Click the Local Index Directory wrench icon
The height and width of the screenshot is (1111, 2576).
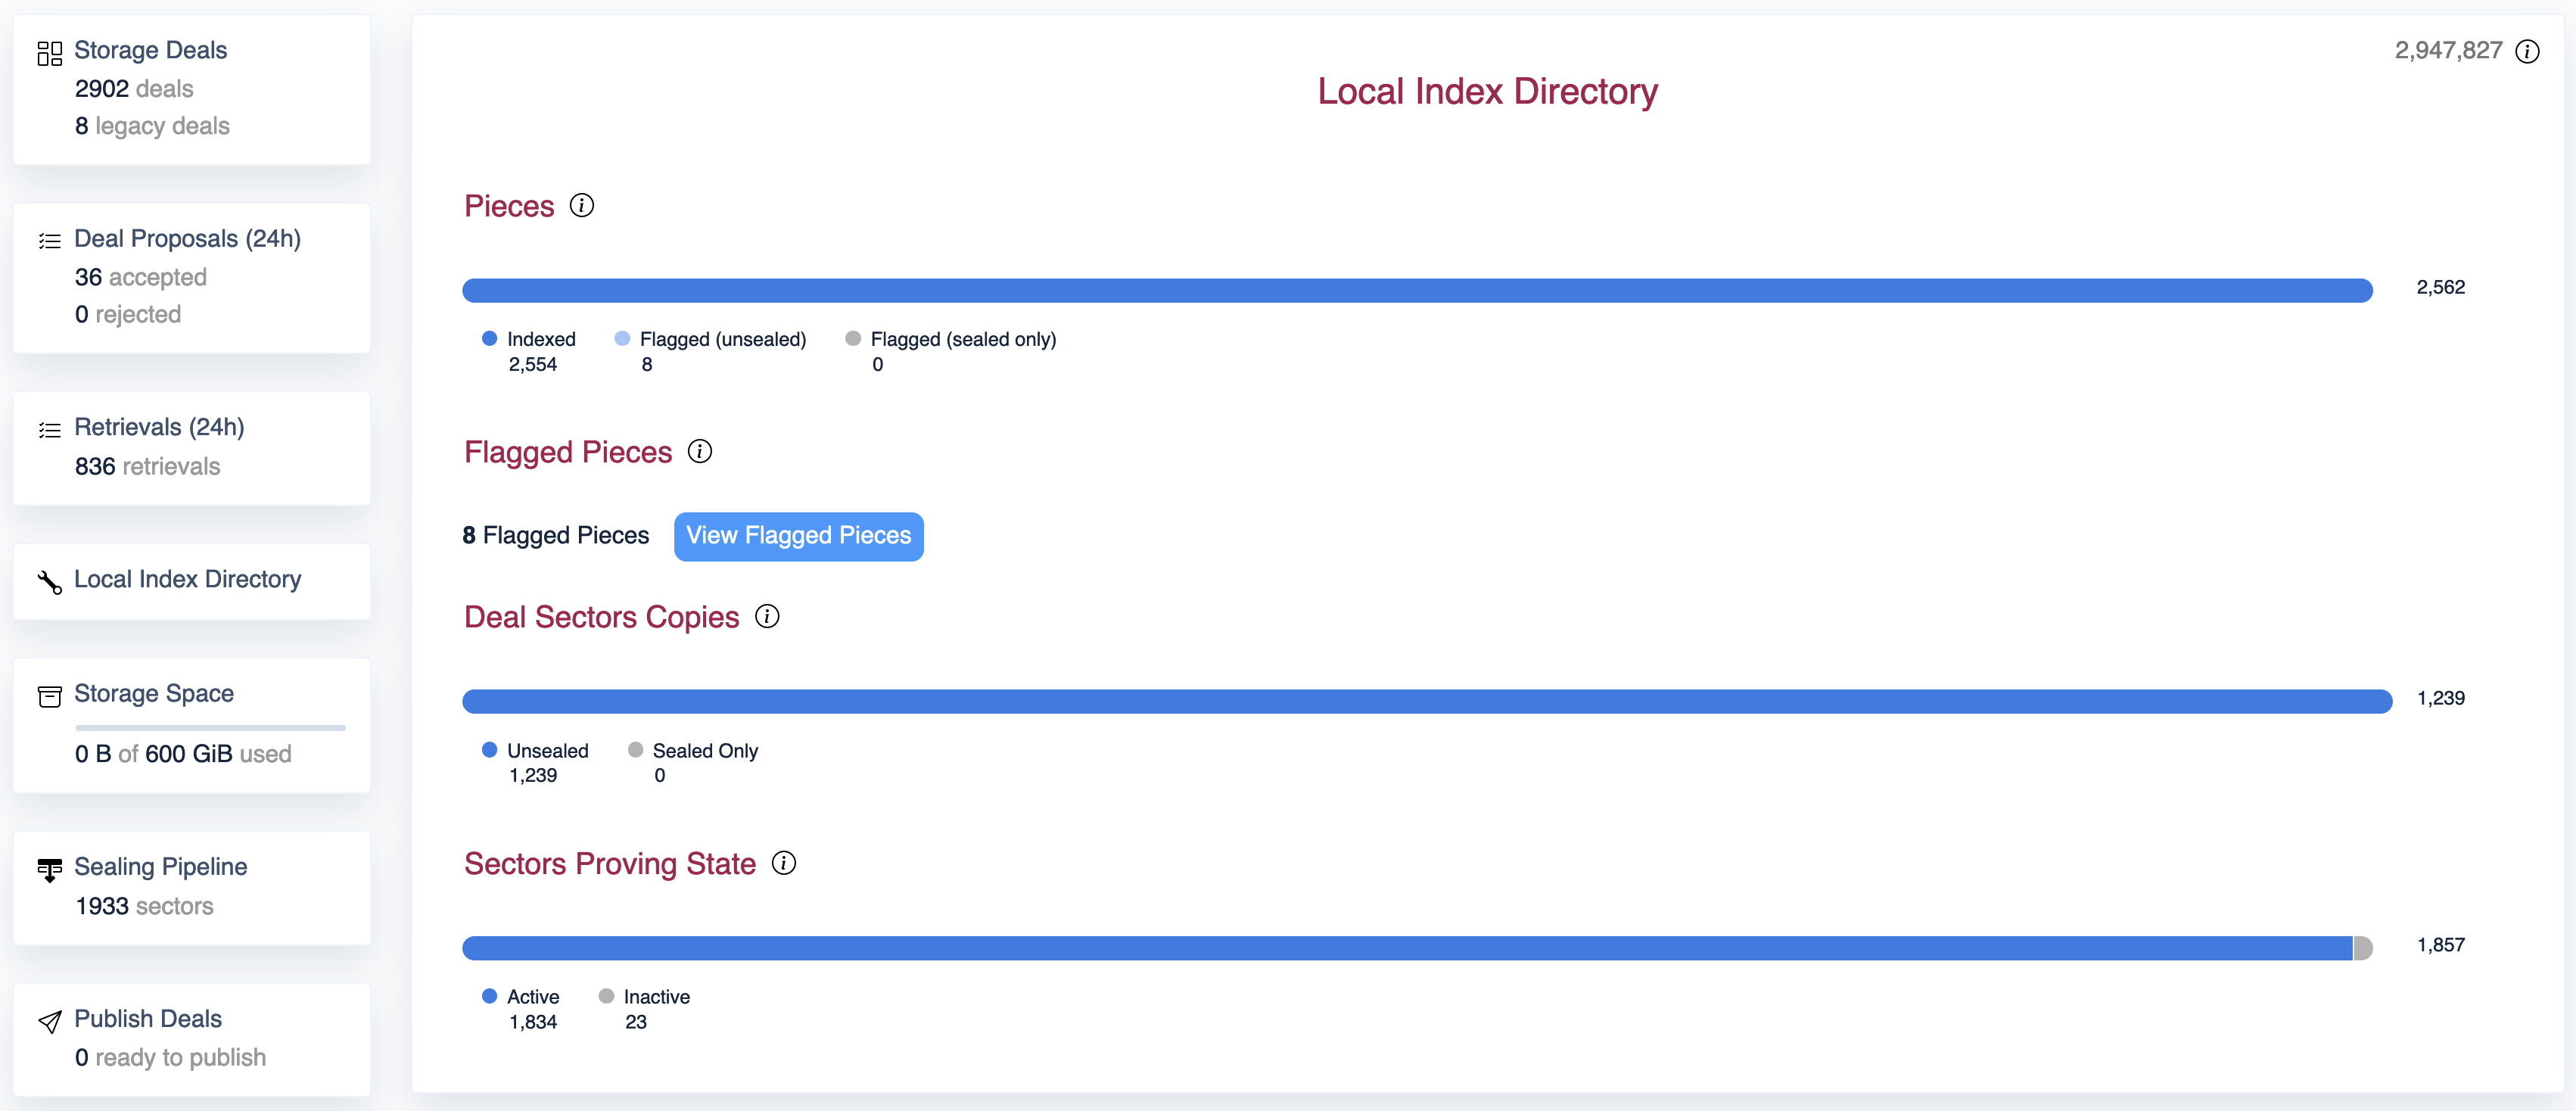coord(49,581)
